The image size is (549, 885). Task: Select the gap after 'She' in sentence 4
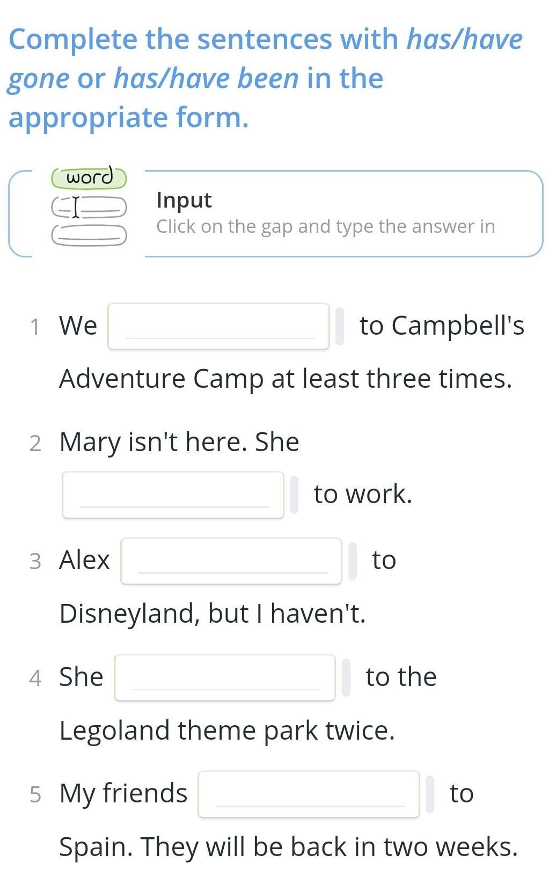pos(225,677)
